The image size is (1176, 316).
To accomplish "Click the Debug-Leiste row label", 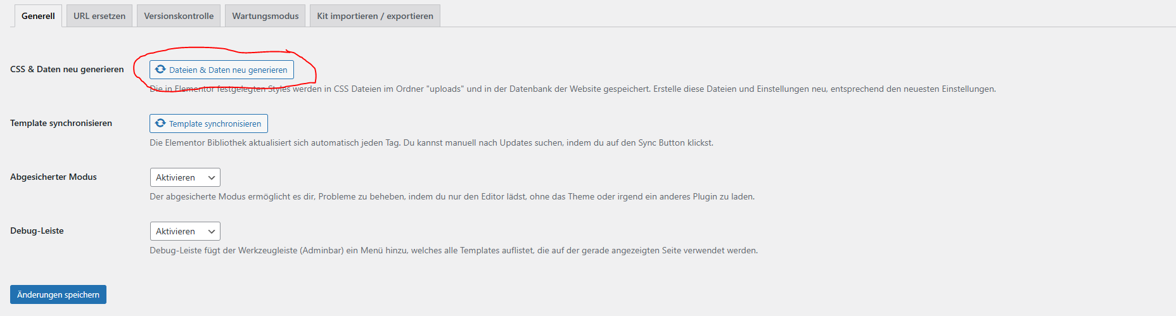I will pyautogui.click(x=37, y=231).
